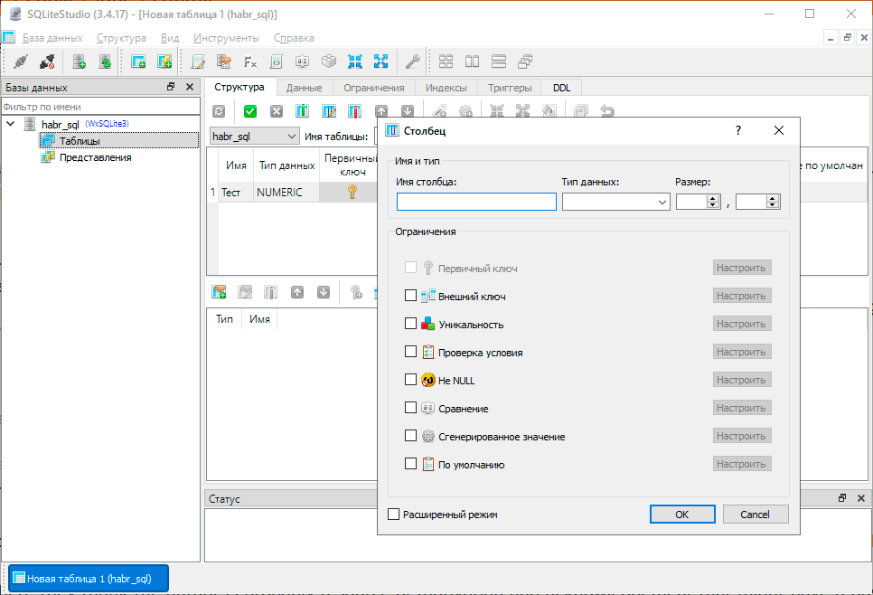This screenshot has height=595, width=873.
Task: Enable the По умолчанию checkbox
Action: [x=410, y=464]
